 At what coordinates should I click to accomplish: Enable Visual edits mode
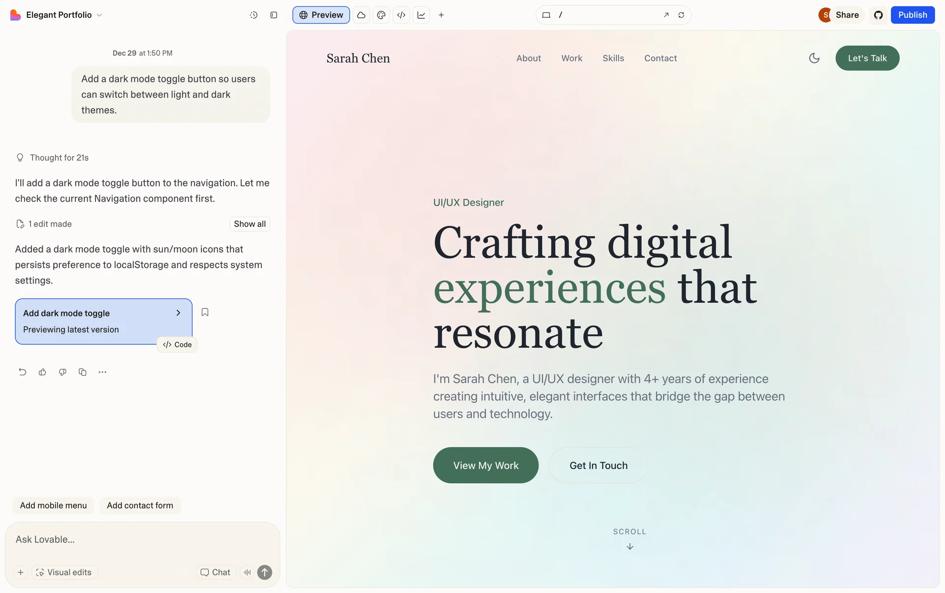click(64, 572)
